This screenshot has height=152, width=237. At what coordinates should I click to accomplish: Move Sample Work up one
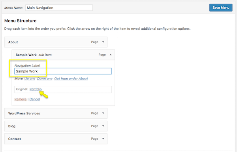coord(30,79)
